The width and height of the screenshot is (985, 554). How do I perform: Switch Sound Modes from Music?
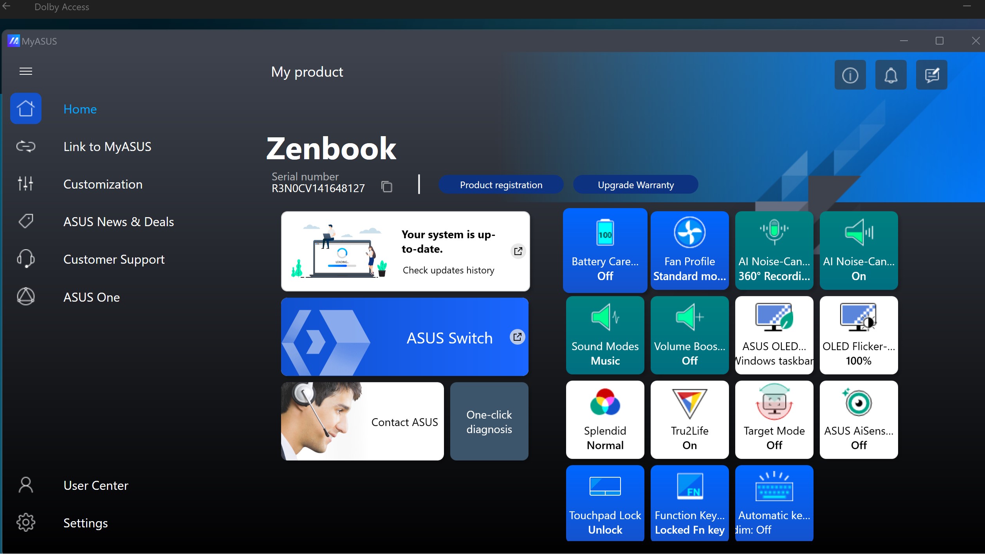click(x=605, y=335)
